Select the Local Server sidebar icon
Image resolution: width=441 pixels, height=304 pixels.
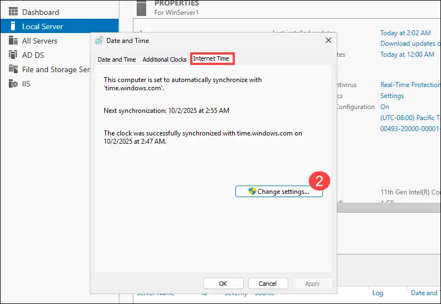[13, 26]
